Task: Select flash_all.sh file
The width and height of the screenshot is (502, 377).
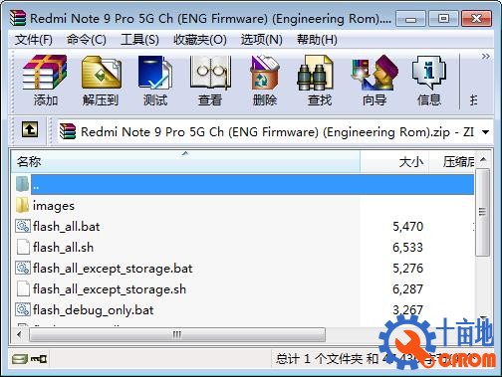Action: 63,248
